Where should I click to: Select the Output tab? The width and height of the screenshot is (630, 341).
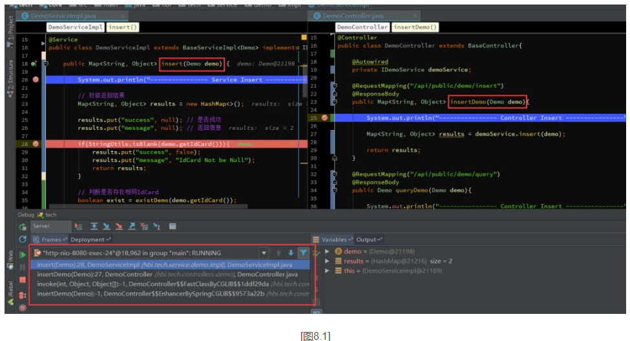(x=369, y=240)
